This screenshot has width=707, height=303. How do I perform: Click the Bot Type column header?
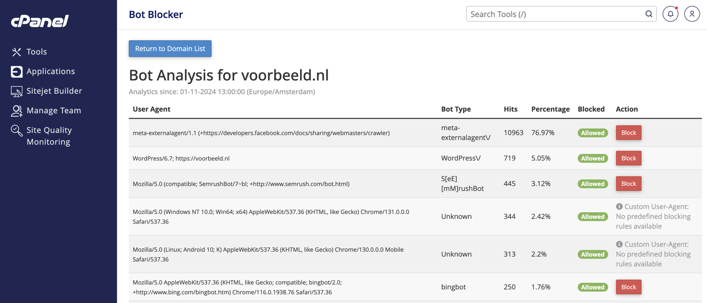[x=456, y=109]
